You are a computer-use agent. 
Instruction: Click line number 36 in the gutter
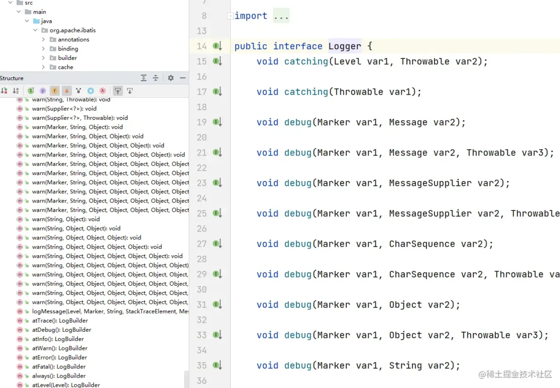[x=202, y=380]
